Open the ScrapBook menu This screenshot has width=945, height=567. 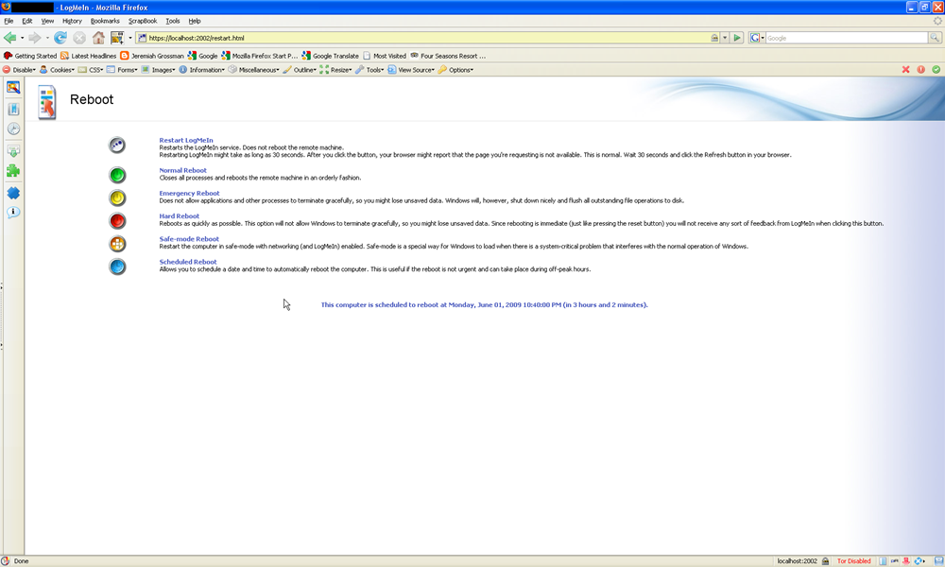point(143,21)
